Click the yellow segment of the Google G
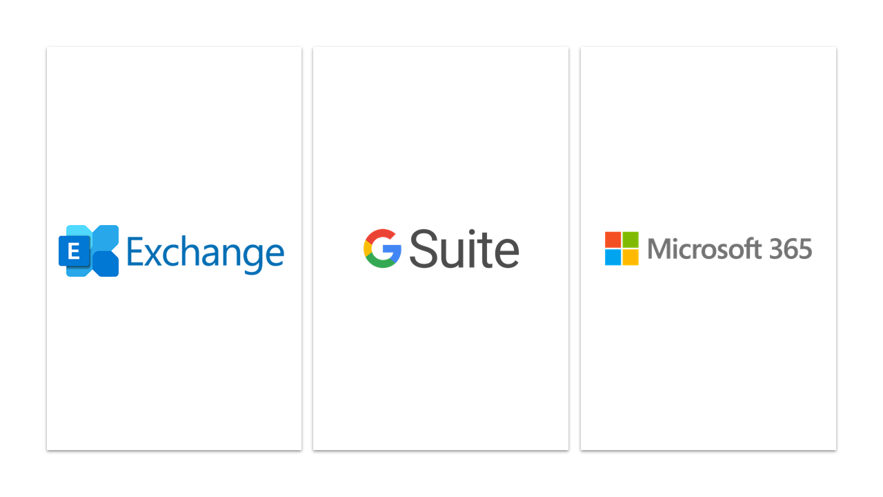The width and height of the screenshot is (883, 497). pyautogui.click(x=367, y=248)
